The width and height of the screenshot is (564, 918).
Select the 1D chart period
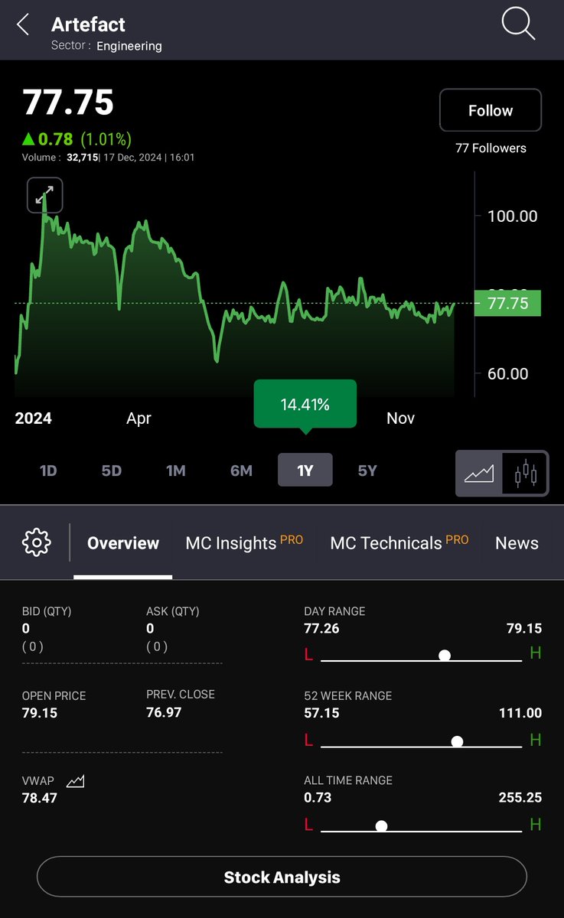48,470
